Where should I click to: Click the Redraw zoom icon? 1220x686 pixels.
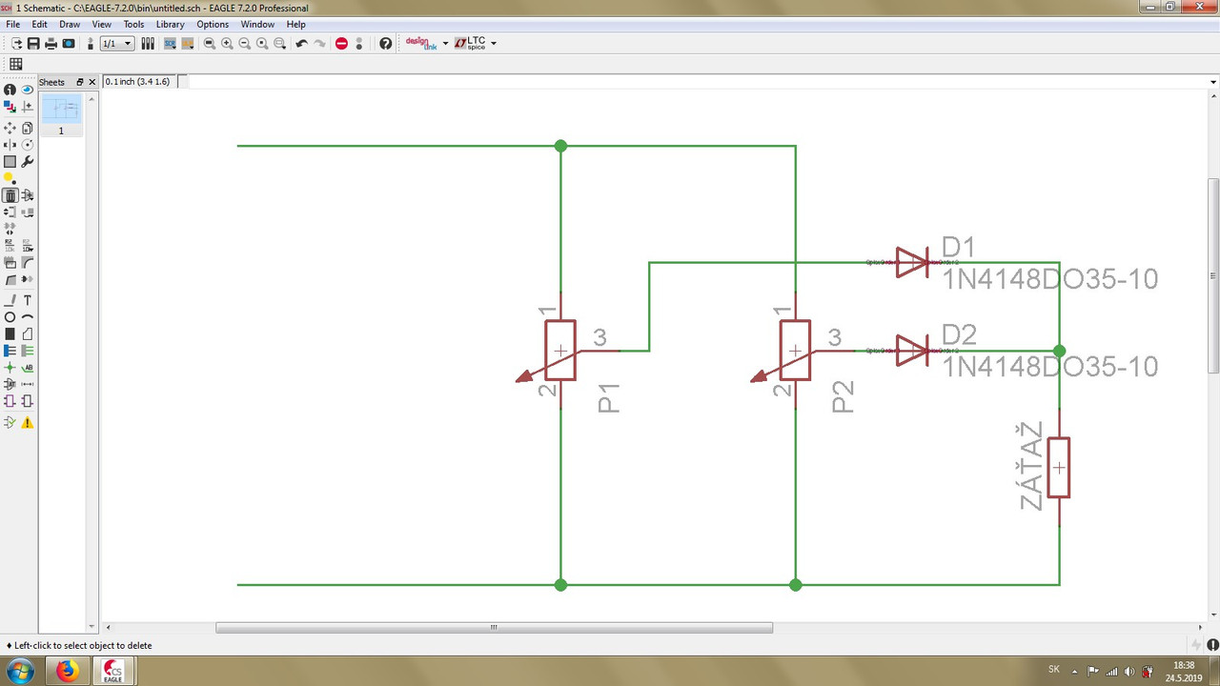(x=262, y=44)
